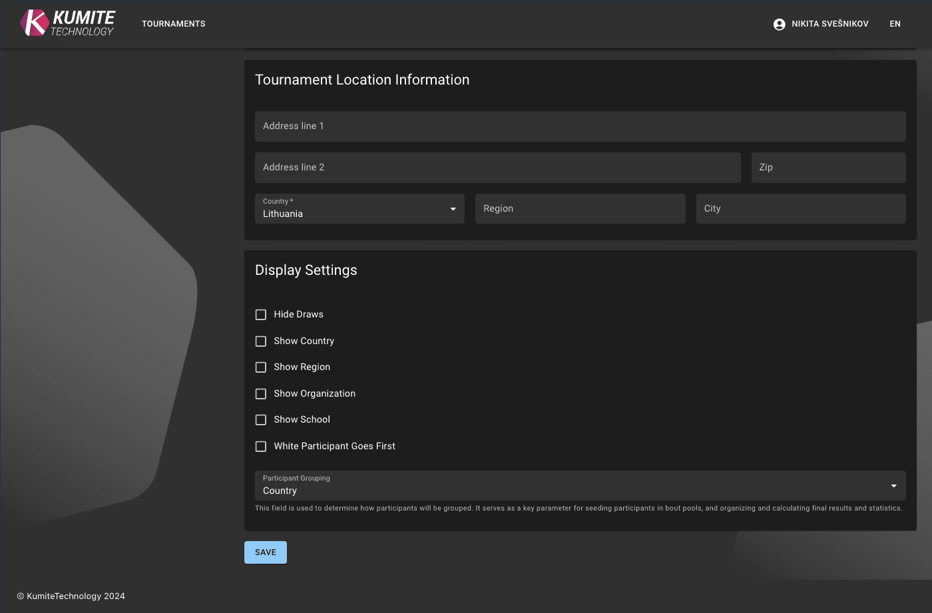The height and width of the screenshot is (613, 932).
Task: Click the Kumite Technology logo
Action: pos(67,22)
